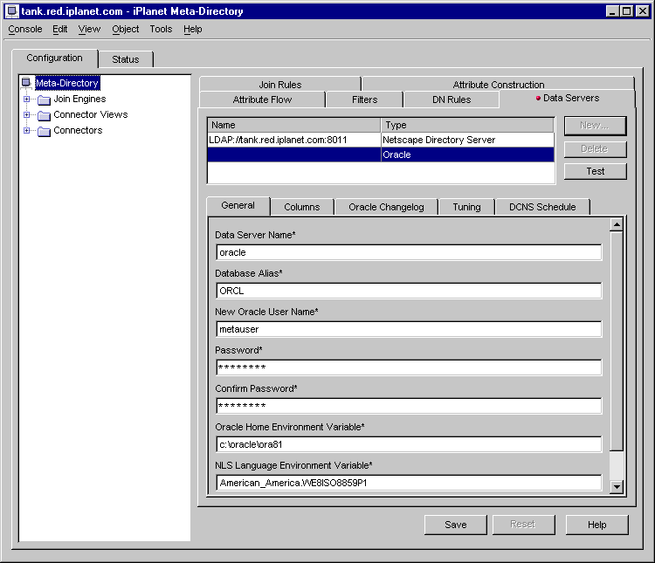Screen dimensions: 655x563
Task: Open the View menu
Action: click(x=89, y=29)
